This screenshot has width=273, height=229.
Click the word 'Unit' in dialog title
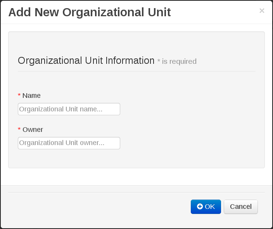point(159,12)
